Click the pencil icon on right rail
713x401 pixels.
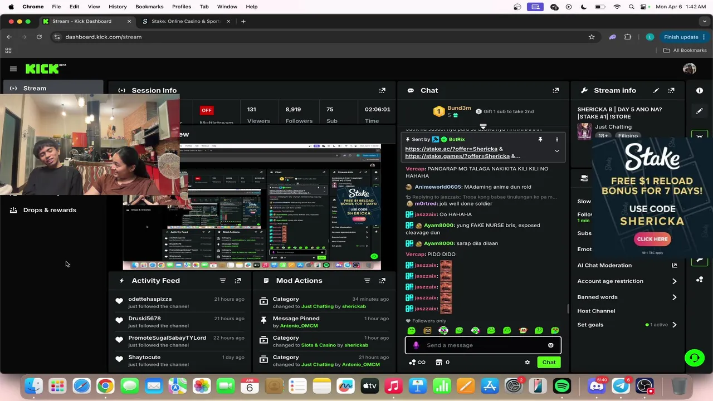(700, 111)
